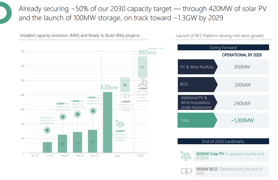Click the glowing green dot above the 75 bar
This screenshot has width=278, height=180.
[48, 130]
